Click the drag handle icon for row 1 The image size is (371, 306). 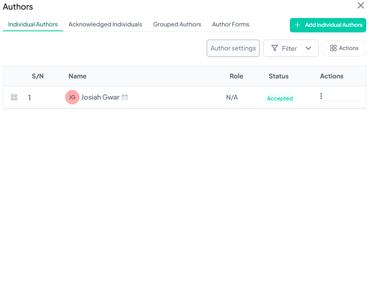coord(14,97)
